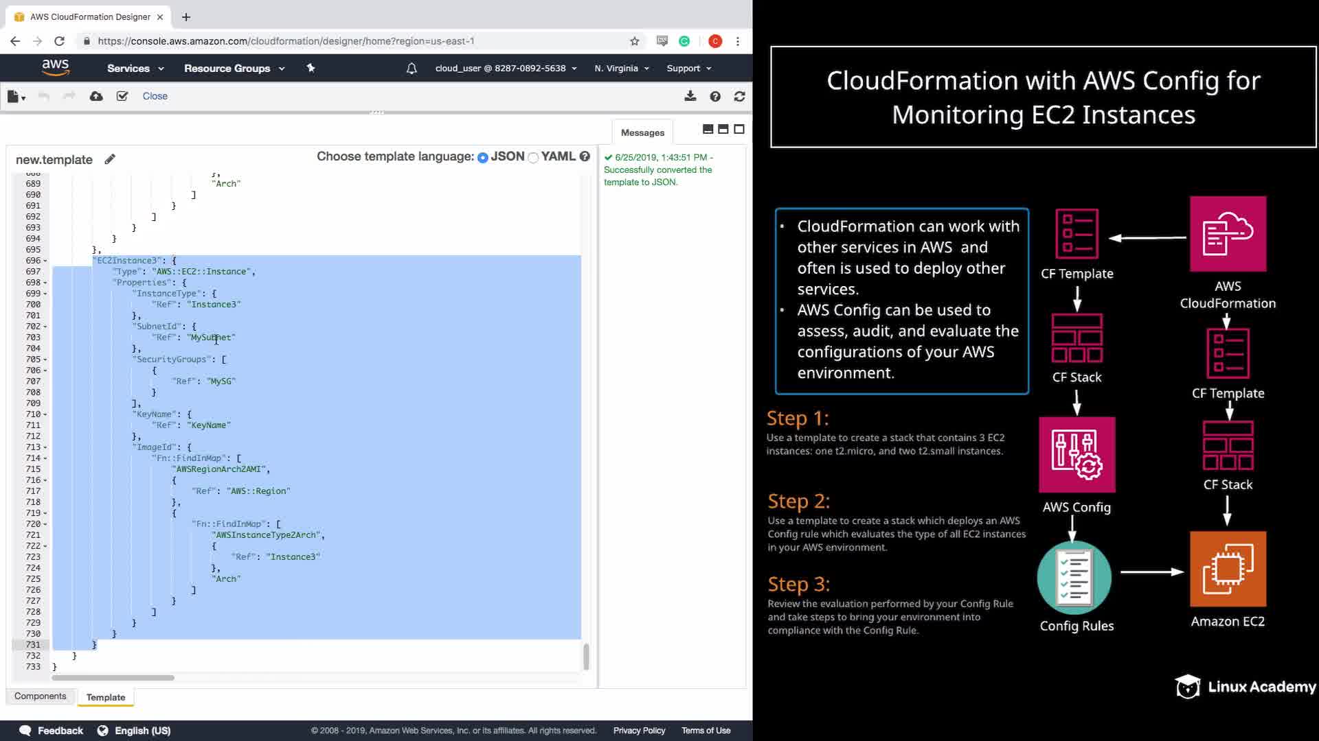The width and height of the screenshot is (1319, 741).
Task: Click the Validate template checkmark icon
Action: click(x=122, y=96)
